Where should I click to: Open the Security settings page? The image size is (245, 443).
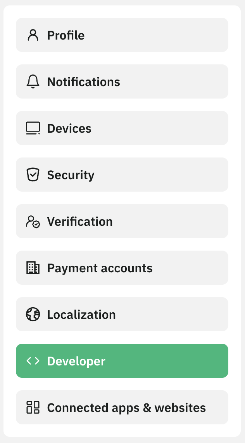point(122,175)
